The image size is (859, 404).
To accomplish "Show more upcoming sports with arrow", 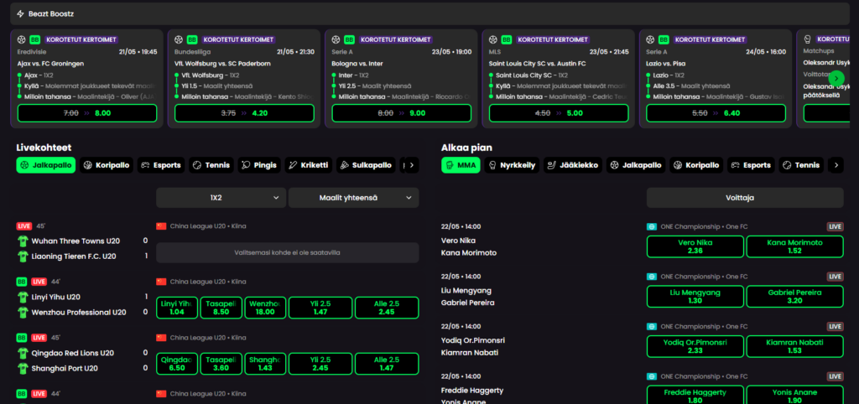I will (x=836, y=165).
